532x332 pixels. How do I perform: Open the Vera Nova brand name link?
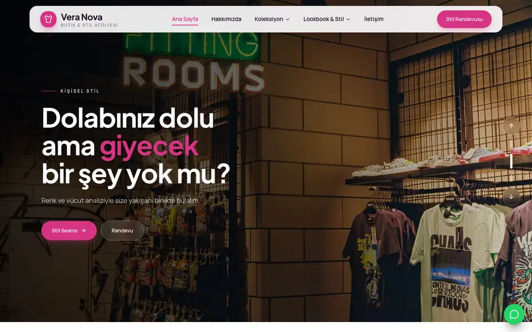81,17
